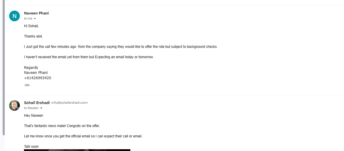Click the sender name Naveen Phani
The height and width of the screenshot is (151, 344).
(x=36, y=13)
